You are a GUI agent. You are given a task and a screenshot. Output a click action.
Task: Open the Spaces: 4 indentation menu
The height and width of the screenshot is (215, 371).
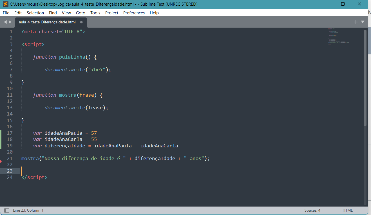312,210
